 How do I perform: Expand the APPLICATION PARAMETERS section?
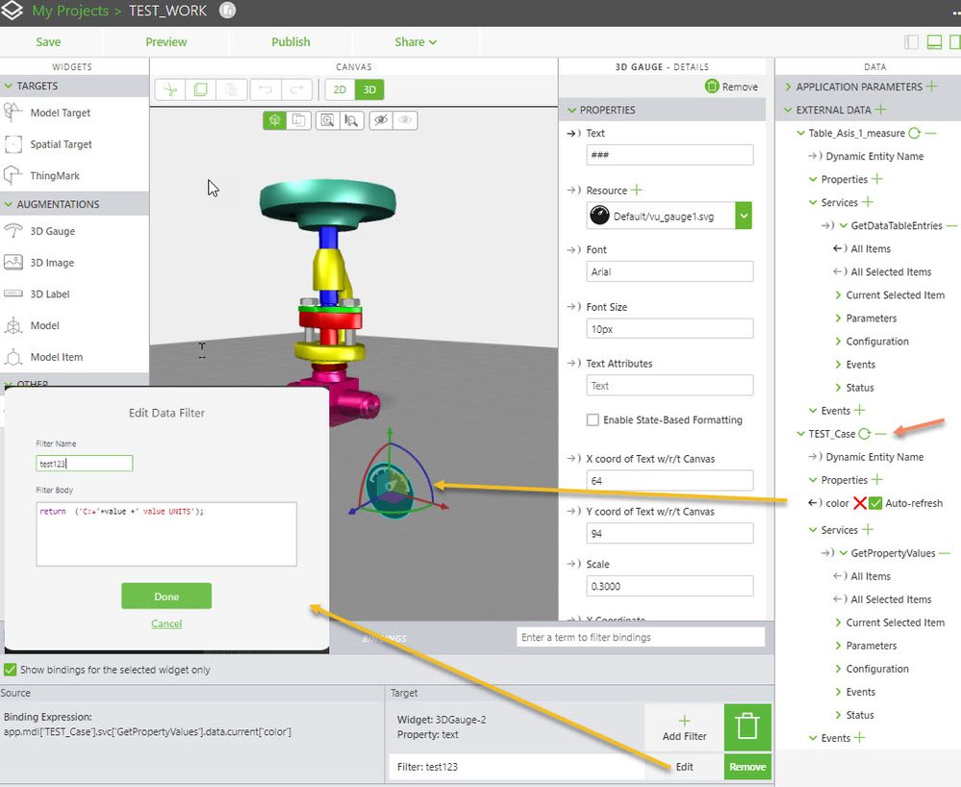789,87
